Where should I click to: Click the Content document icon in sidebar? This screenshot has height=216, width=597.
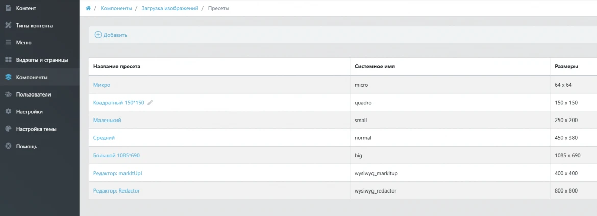tap(8, 8)
